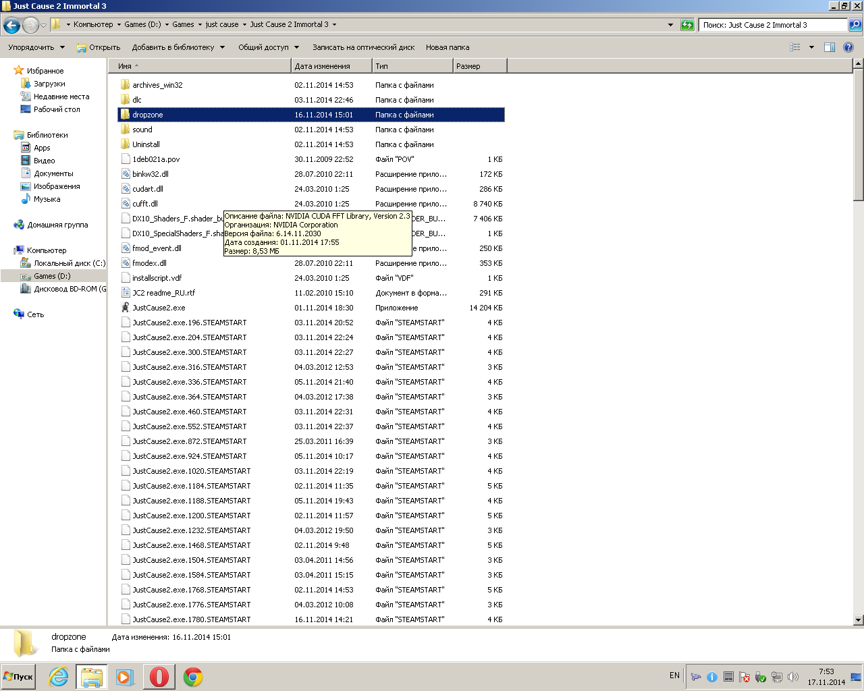Open the Изображения library
864x691 pixels.
57,186
